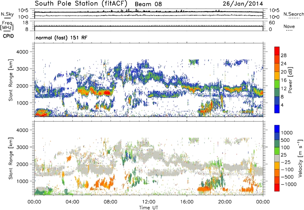Click the 1000 tick of the velocity panel
The image size is (304, 210).
tap(22, 181)
